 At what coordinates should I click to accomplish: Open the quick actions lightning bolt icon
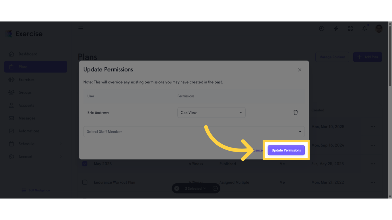(336, 28)
